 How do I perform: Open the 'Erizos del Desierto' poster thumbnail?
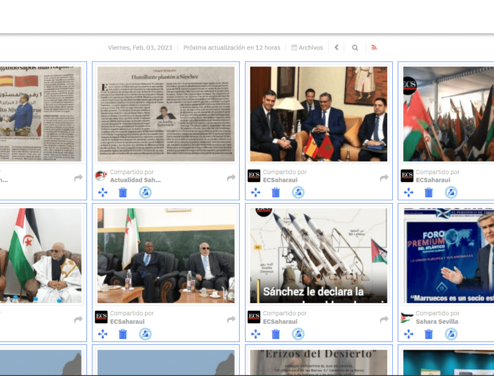(x=319, y=363)
